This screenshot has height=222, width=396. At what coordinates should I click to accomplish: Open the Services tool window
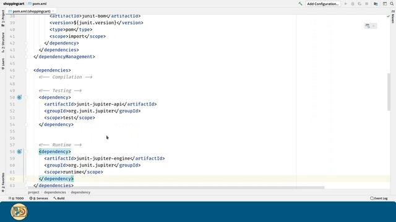coord(38,199)
